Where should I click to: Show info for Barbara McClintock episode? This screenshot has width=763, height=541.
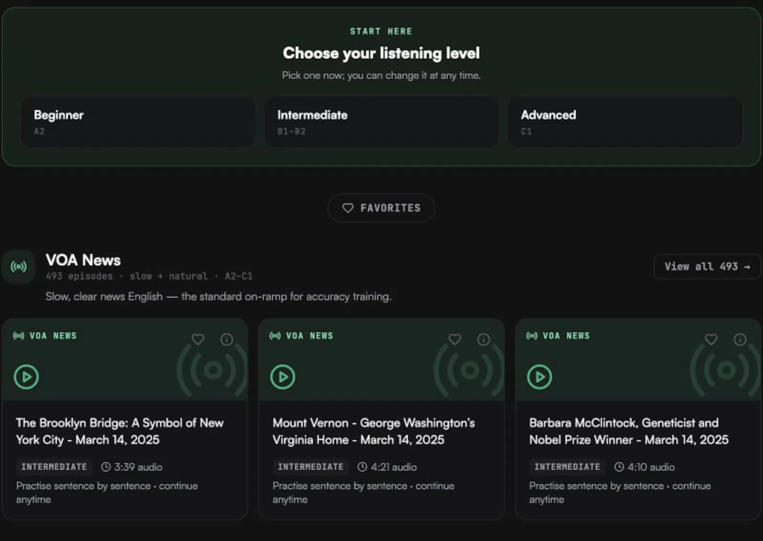pyautogui.click(x=740, y=339)
